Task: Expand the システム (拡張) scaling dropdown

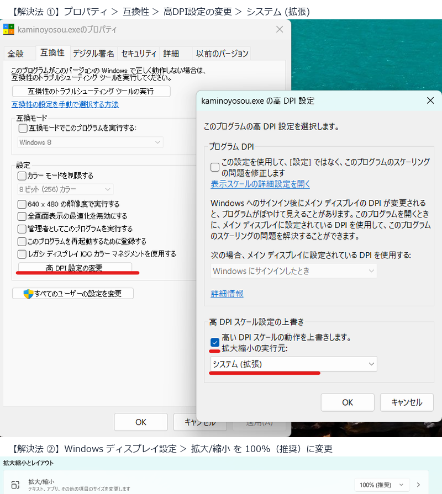Action: click(x=293, y=364)
